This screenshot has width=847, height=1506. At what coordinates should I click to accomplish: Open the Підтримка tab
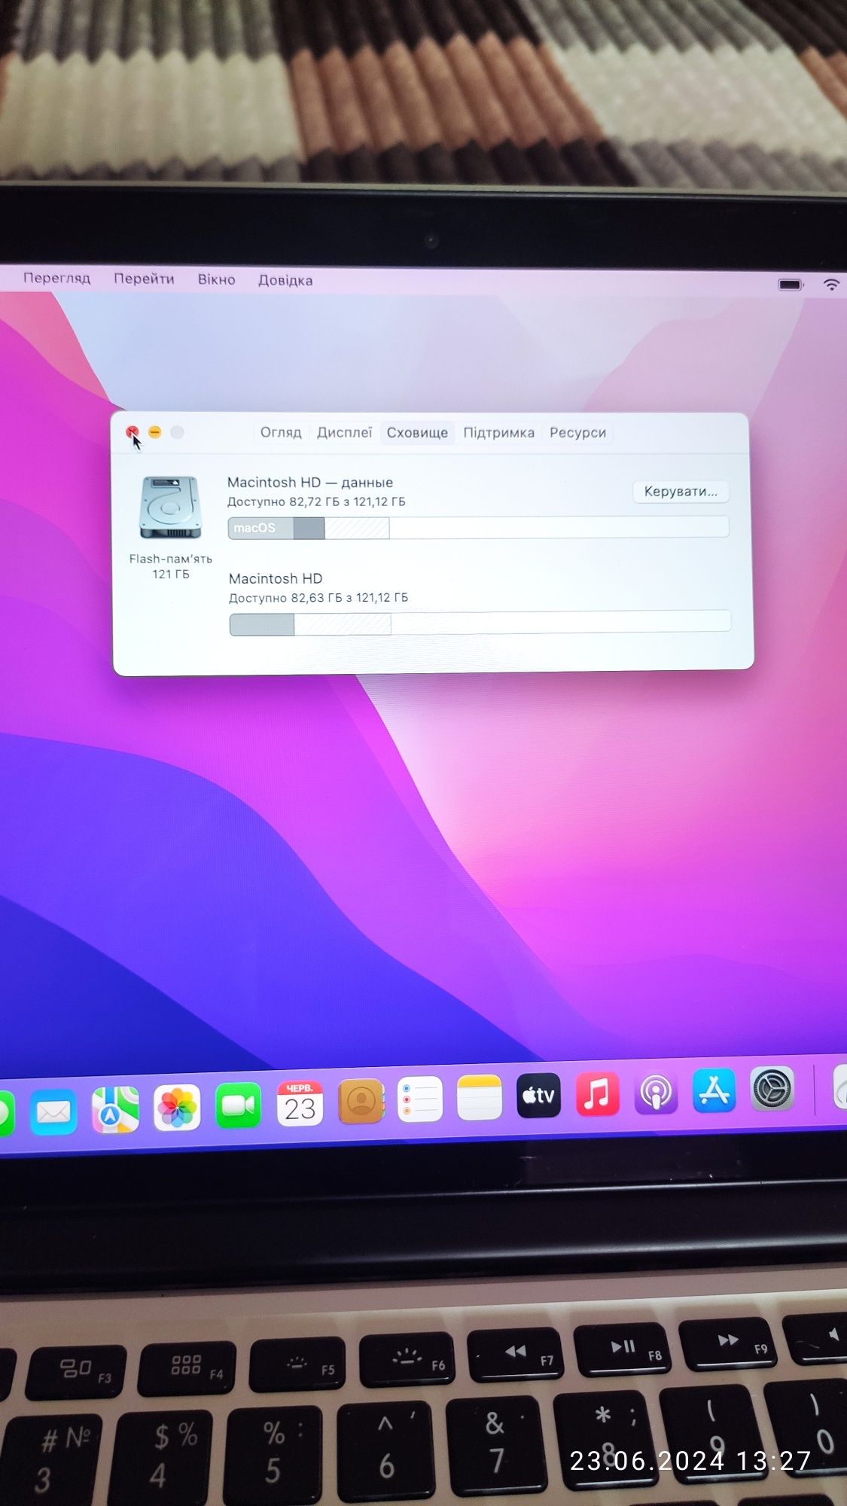click(x=498, y=432)
